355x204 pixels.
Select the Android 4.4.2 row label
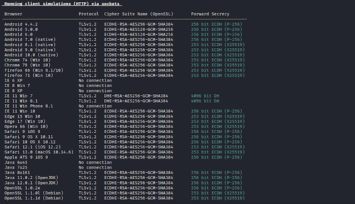tap(21, 24)
